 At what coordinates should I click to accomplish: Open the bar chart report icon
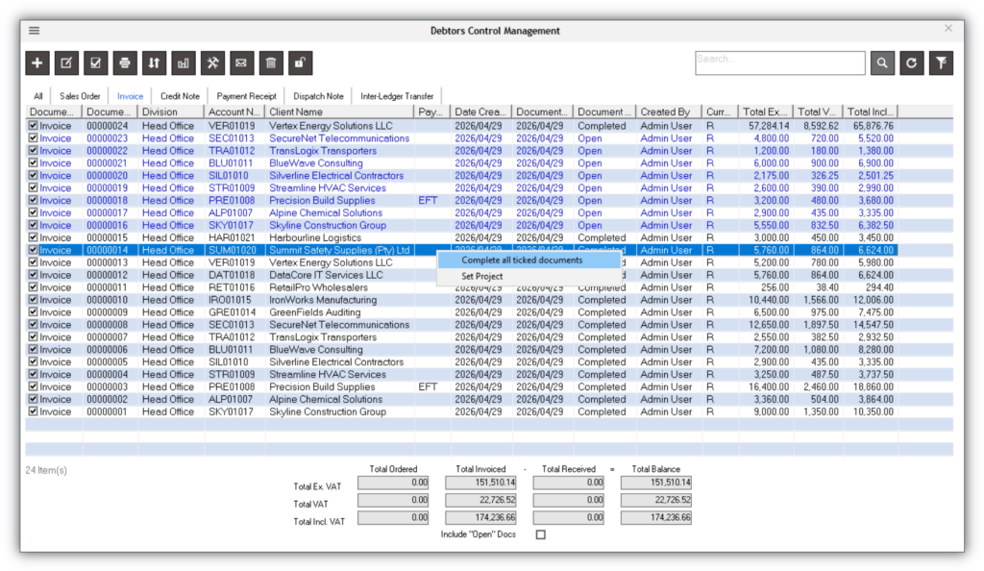coord(184,62)
